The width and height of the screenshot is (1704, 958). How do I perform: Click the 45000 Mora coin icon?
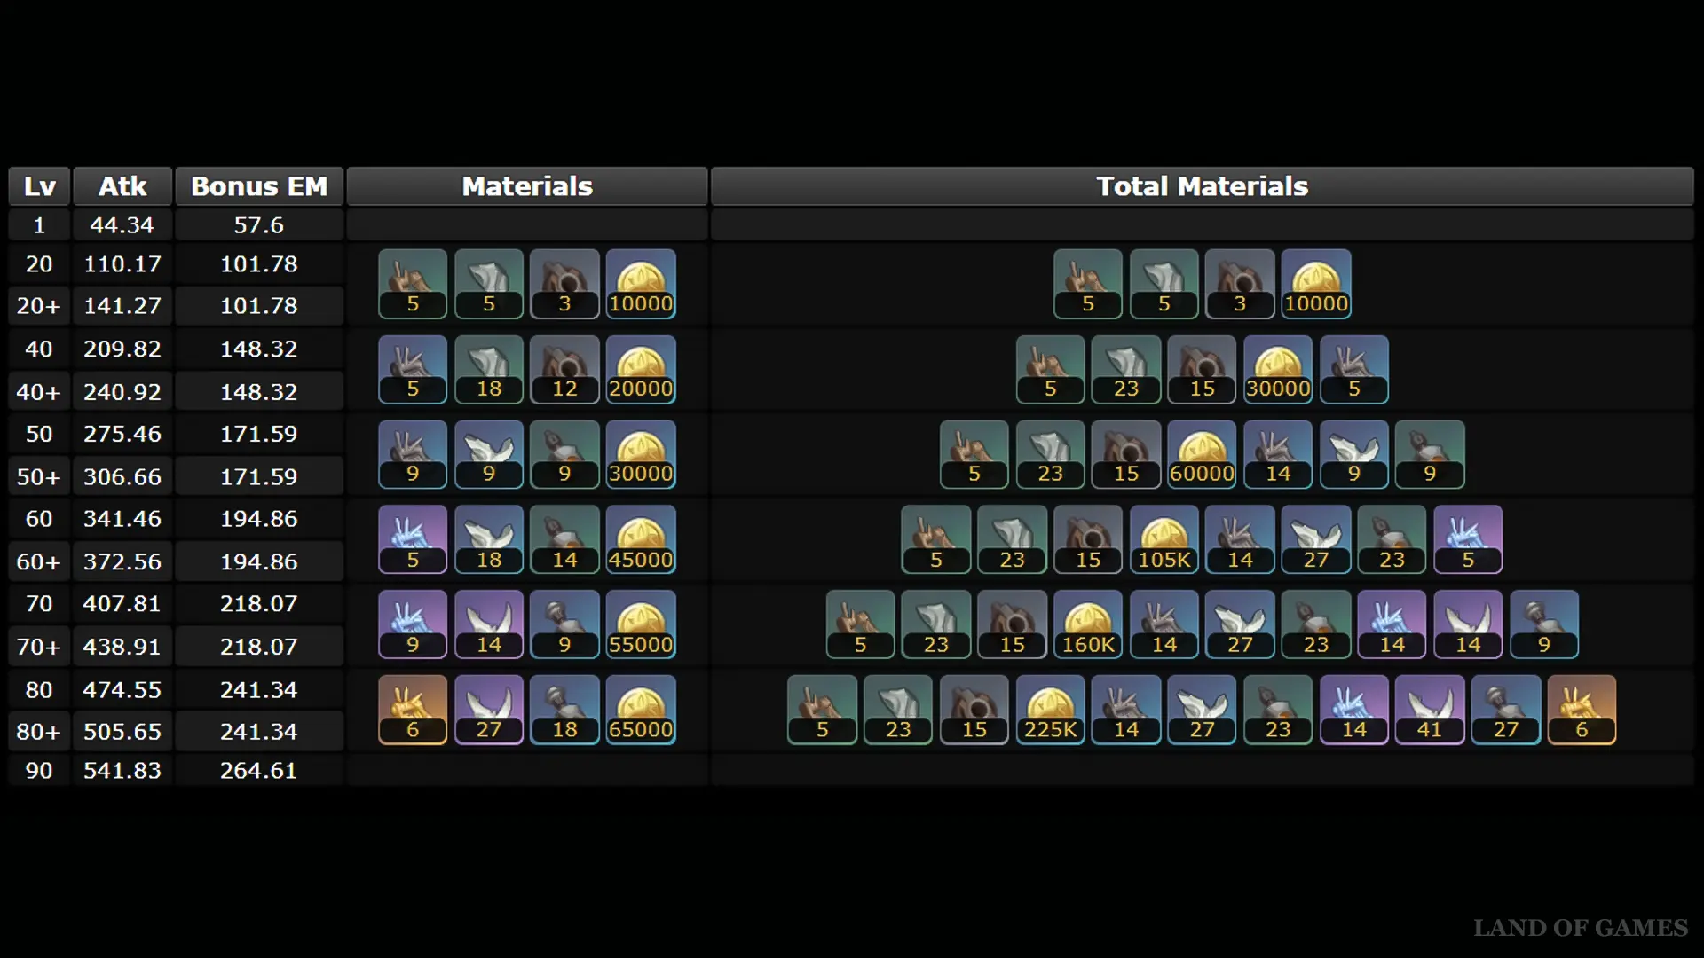pyautogui.click(x=641, y=539)
